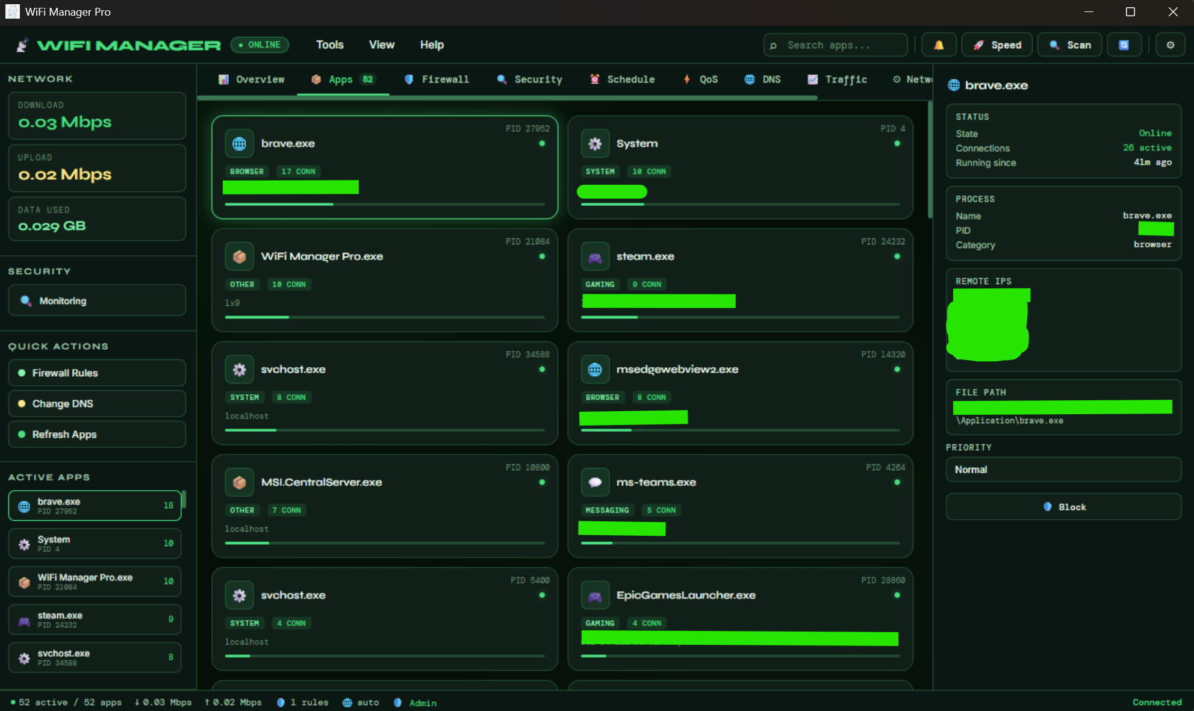Click the notification bell icon
The height and width of the screenshot is (711, 1194).
pyautogui.click(x=938, y=45)
